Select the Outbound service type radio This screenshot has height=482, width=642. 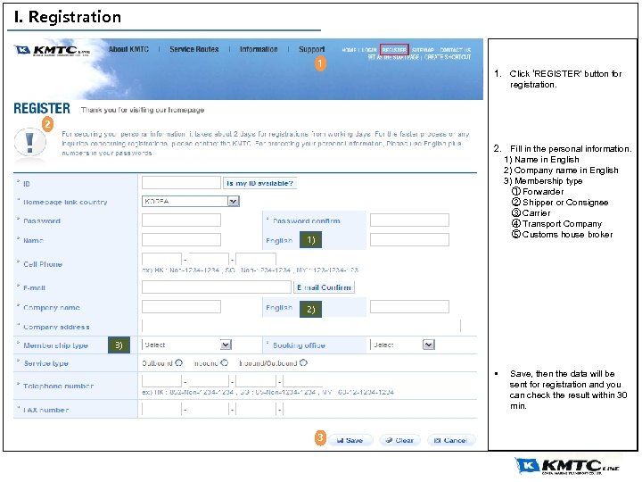tap(178, 362)
